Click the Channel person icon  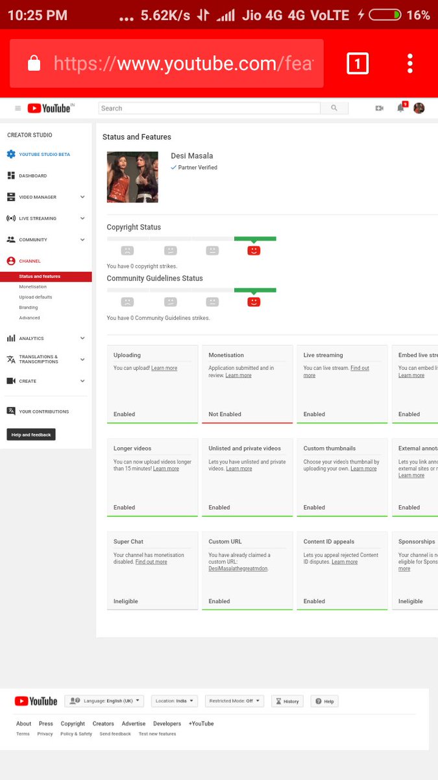pos(11,261)
